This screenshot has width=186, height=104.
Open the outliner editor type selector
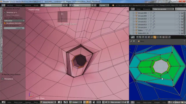tap(133, 9)
